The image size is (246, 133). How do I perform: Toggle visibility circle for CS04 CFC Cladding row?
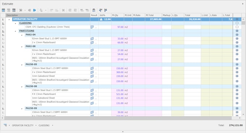click(237, 27)
